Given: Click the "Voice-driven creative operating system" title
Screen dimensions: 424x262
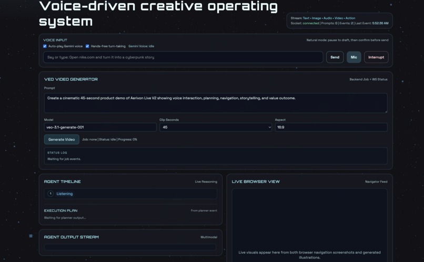Looking at the screenshot, I should (158, 14).
